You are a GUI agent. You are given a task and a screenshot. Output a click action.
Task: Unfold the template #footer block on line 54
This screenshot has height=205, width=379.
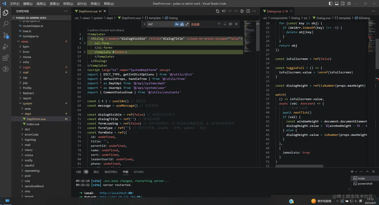[85, 52]
